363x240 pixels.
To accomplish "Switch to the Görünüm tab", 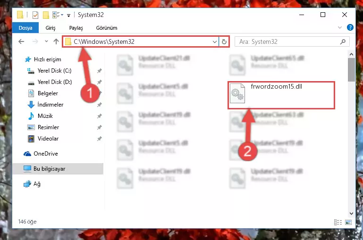I will coord(107,28).
